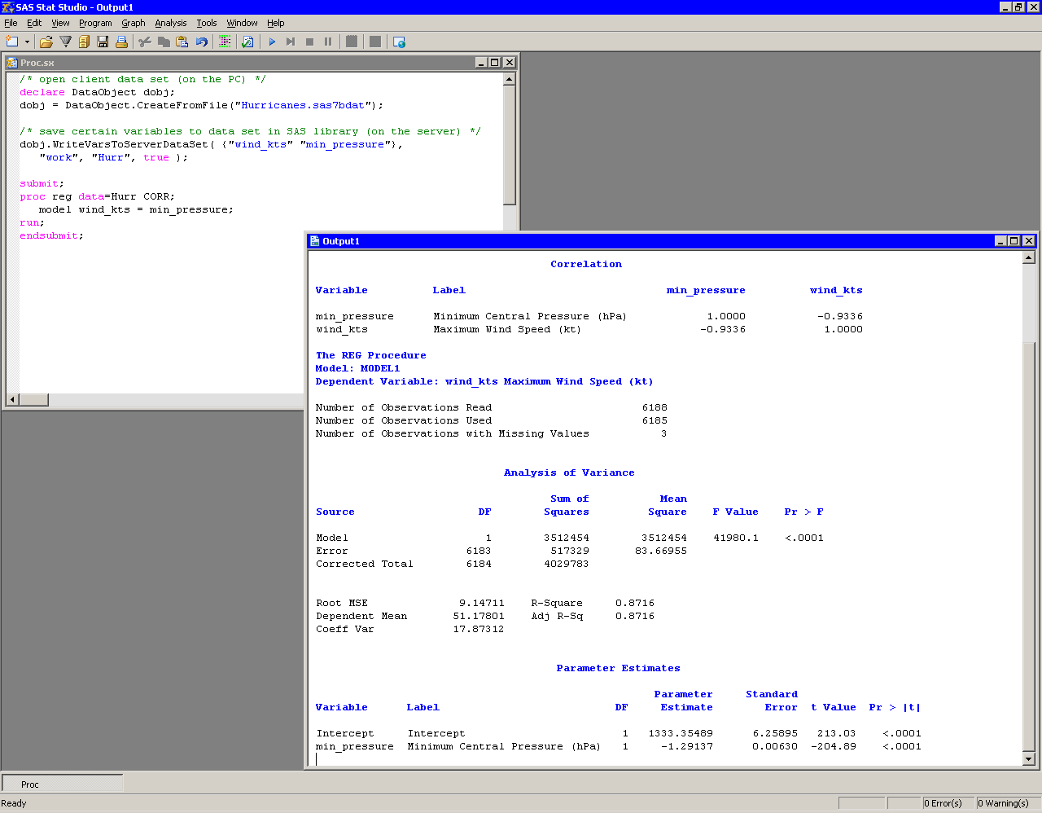Click the Proc.sx horizontal scroll left arrow
1042x813 pixels.
tap(12, 400)
